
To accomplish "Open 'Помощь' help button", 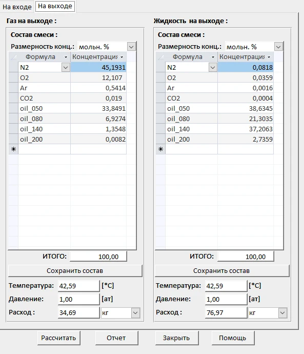I will click(233, 338).
